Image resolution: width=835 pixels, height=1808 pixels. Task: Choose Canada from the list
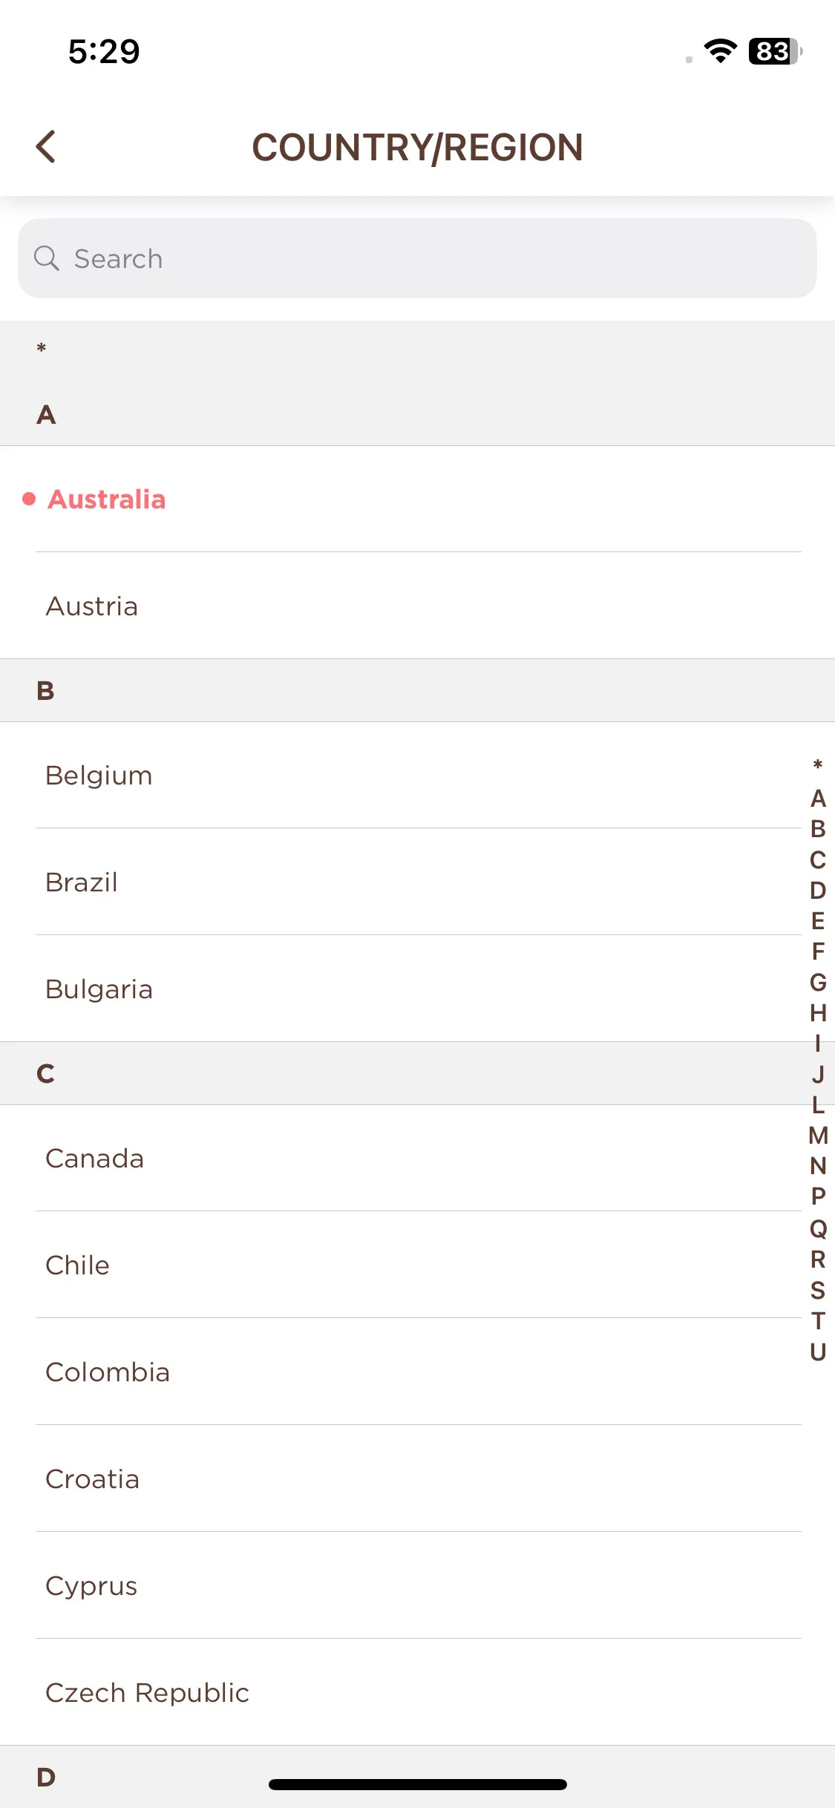click(x=417, y=1158)
